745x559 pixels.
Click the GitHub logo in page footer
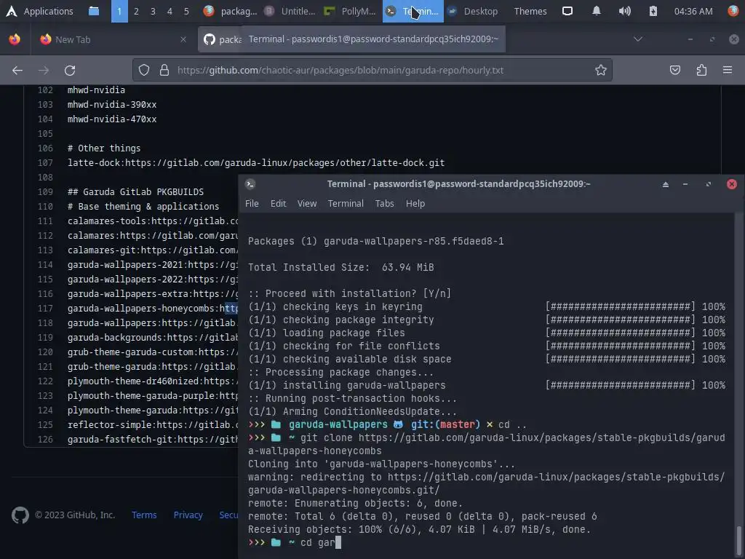(x=20, y=515)
